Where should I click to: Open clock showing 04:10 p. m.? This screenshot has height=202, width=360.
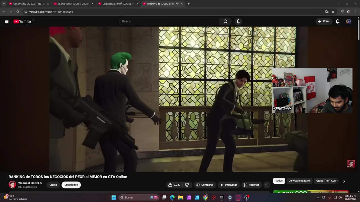click(351, 198)
